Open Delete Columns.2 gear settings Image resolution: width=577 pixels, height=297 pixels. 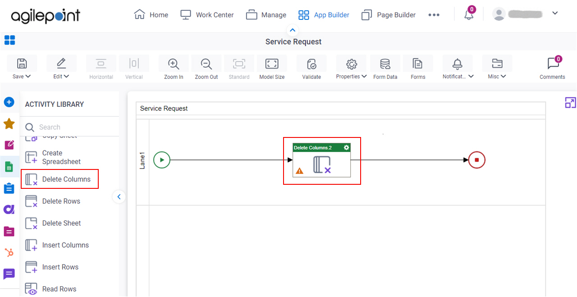point(346,147)
